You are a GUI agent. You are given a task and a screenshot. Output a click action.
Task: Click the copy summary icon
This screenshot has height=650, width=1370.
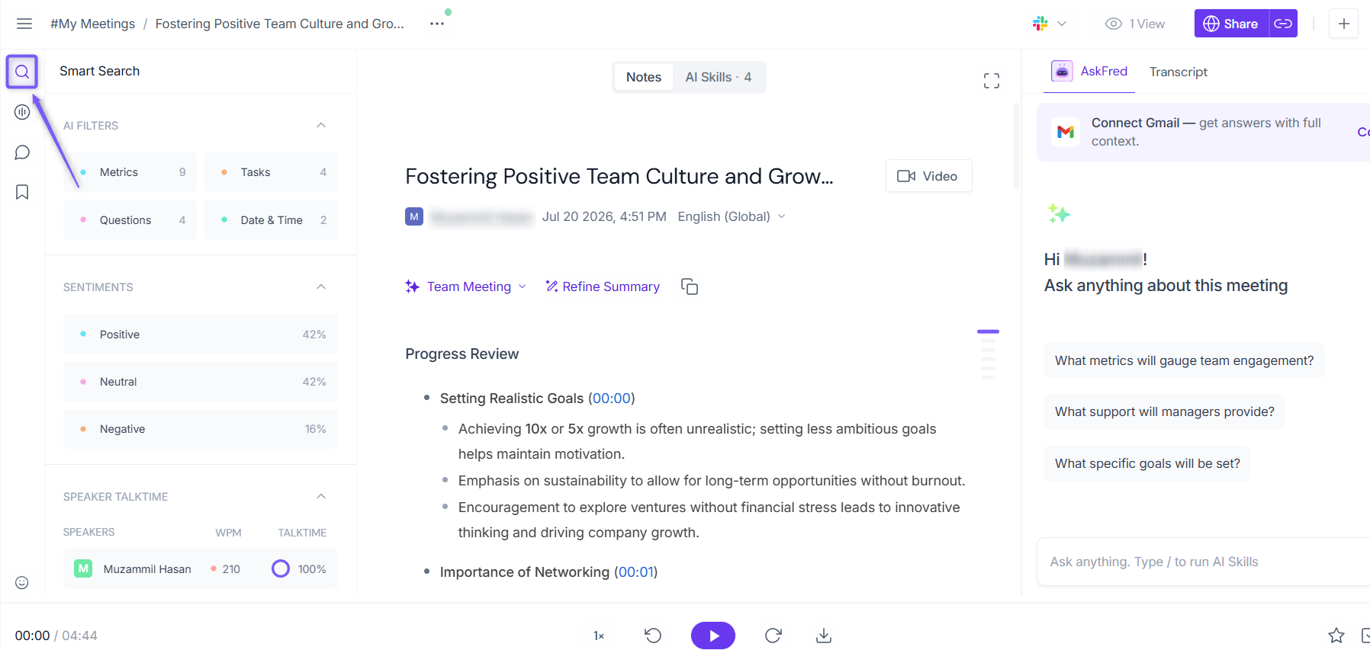690,287
